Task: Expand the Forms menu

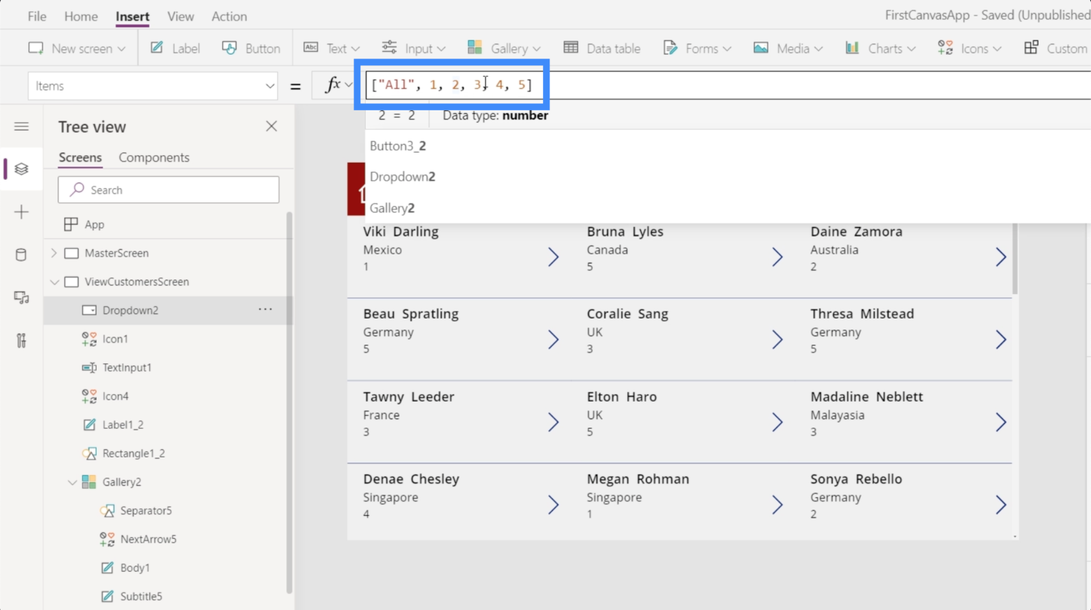Action: coord(697,48)
